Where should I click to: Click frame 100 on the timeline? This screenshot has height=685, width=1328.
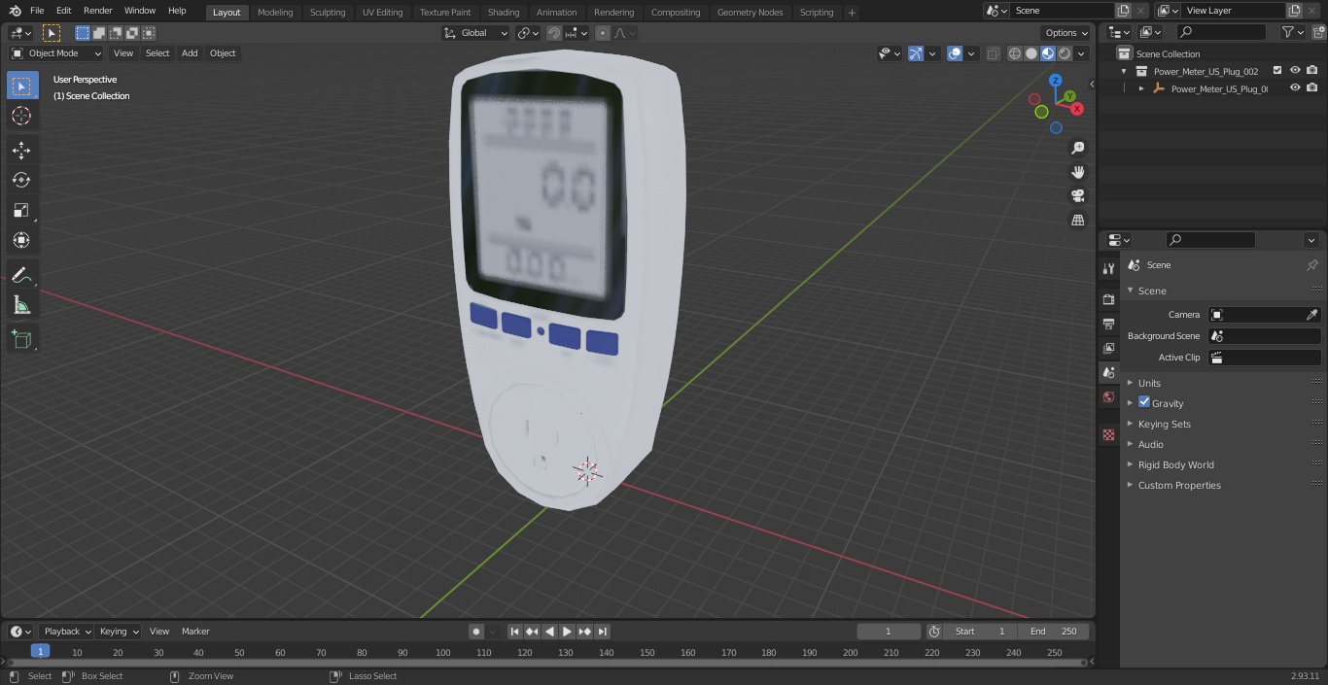(x=443, y=652)
